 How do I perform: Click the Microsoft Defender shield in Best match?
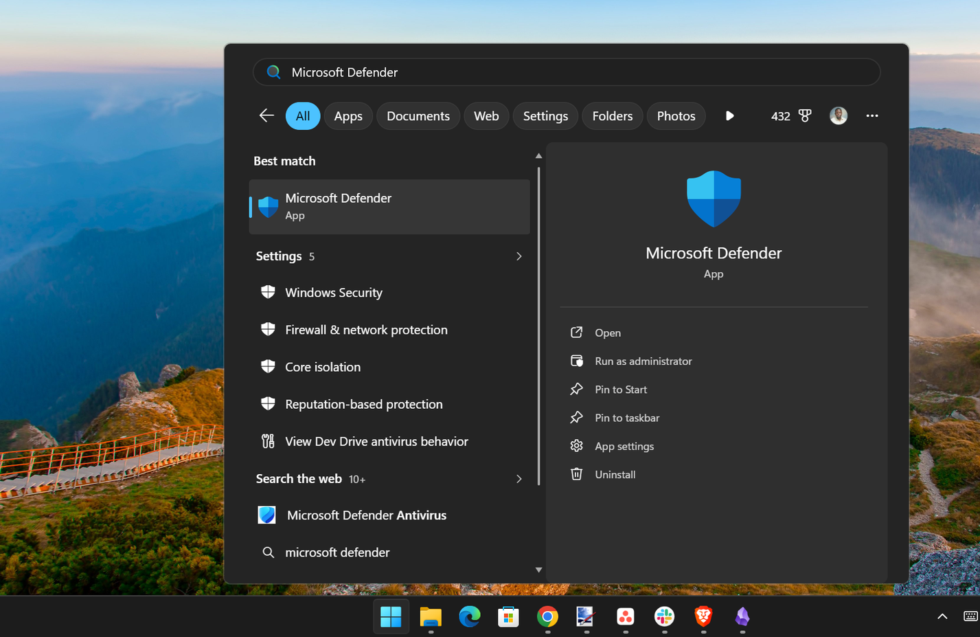pos(268,206)
